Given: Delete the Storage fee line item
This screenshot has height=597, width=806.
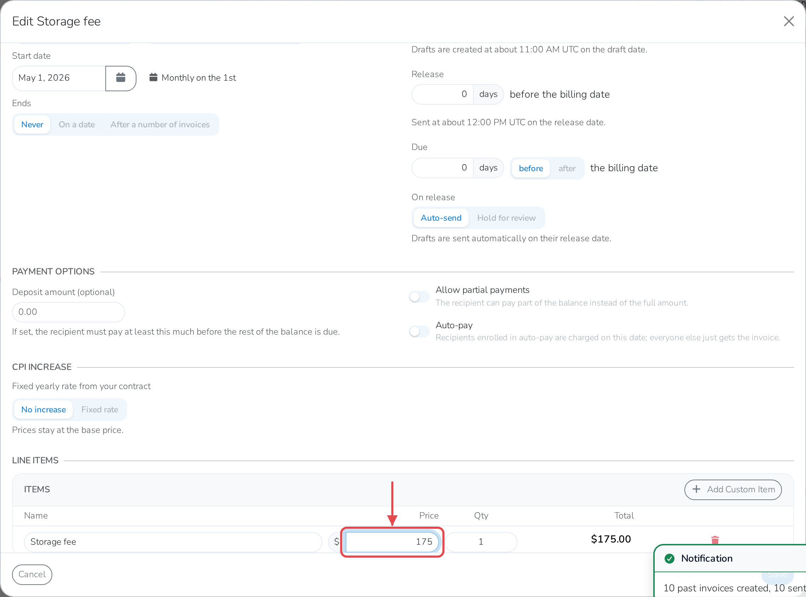Looking at the screenshot, I should click(715, 540).
